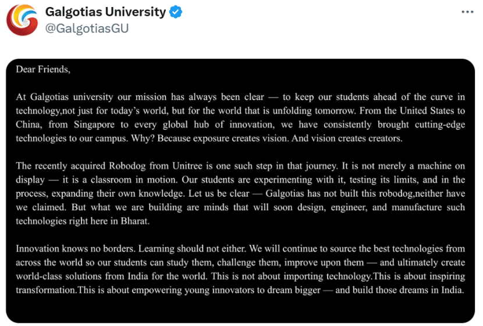The image size is (483, 326).
Task: Open the three-dot more options menu
Action: [x=467, y=12]
